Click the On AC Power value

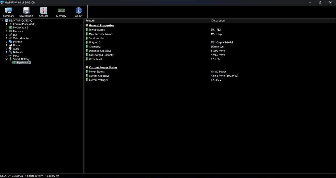point(218,72)
